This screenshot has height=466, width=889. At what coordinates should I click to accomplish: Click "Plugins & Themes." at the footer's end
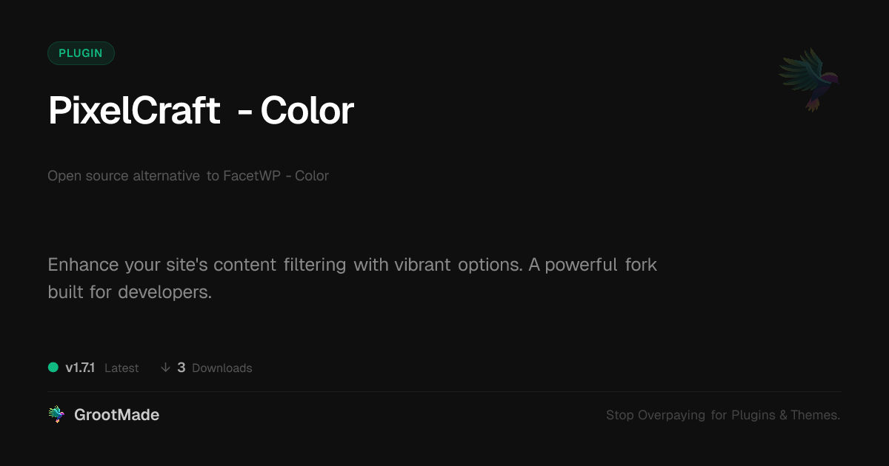click(x=785, y=415)
